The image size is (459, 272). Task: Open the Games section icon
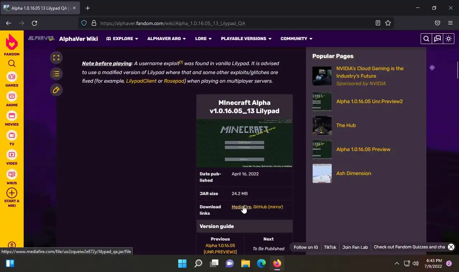tap(12, 77)
